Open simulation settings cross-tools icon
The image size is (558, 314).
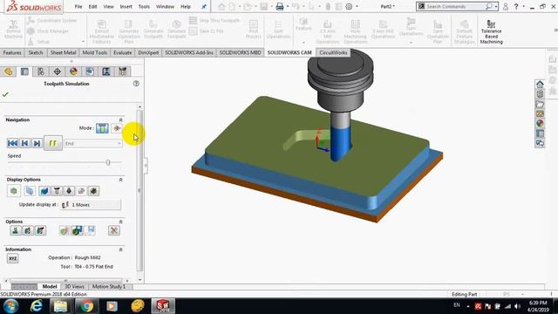click(114, 230)
